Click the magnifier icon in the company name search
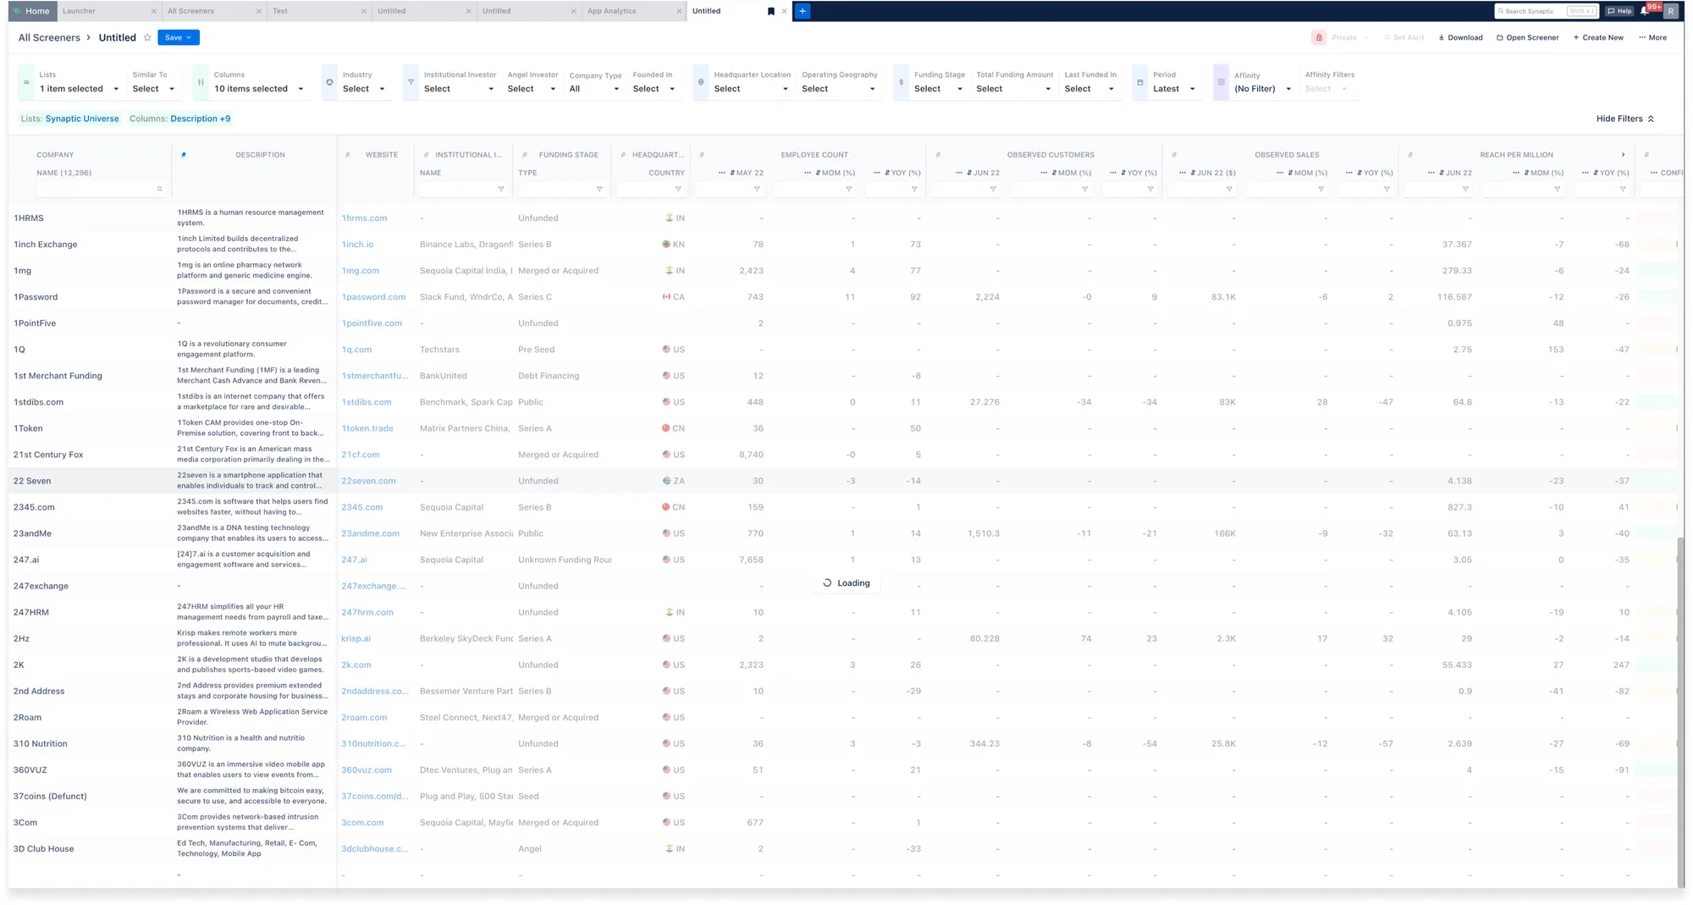Viewport: 1693px width, 905px height. [x=160, y=189]
